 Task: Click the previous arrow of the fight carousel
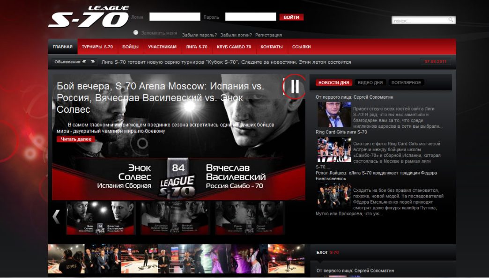56,217
